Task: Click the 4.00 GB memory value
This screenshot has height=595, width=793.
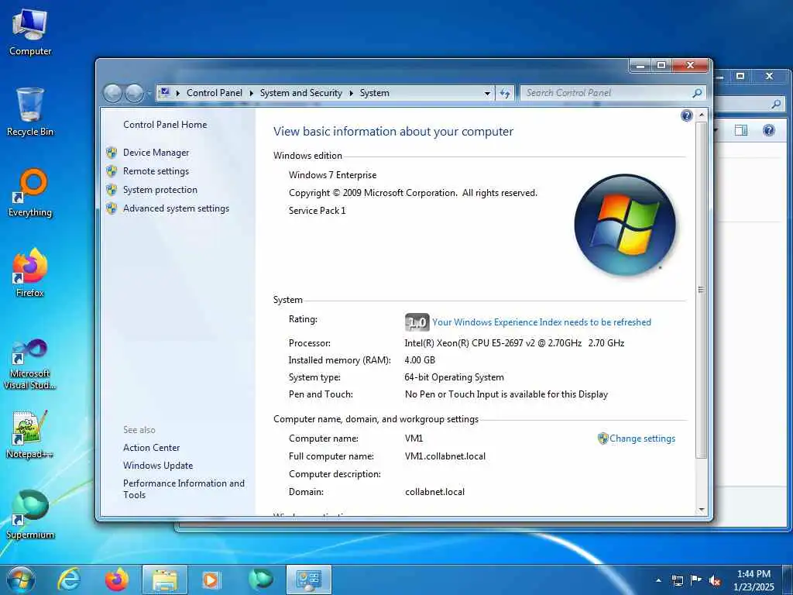Action: [420, 360]
